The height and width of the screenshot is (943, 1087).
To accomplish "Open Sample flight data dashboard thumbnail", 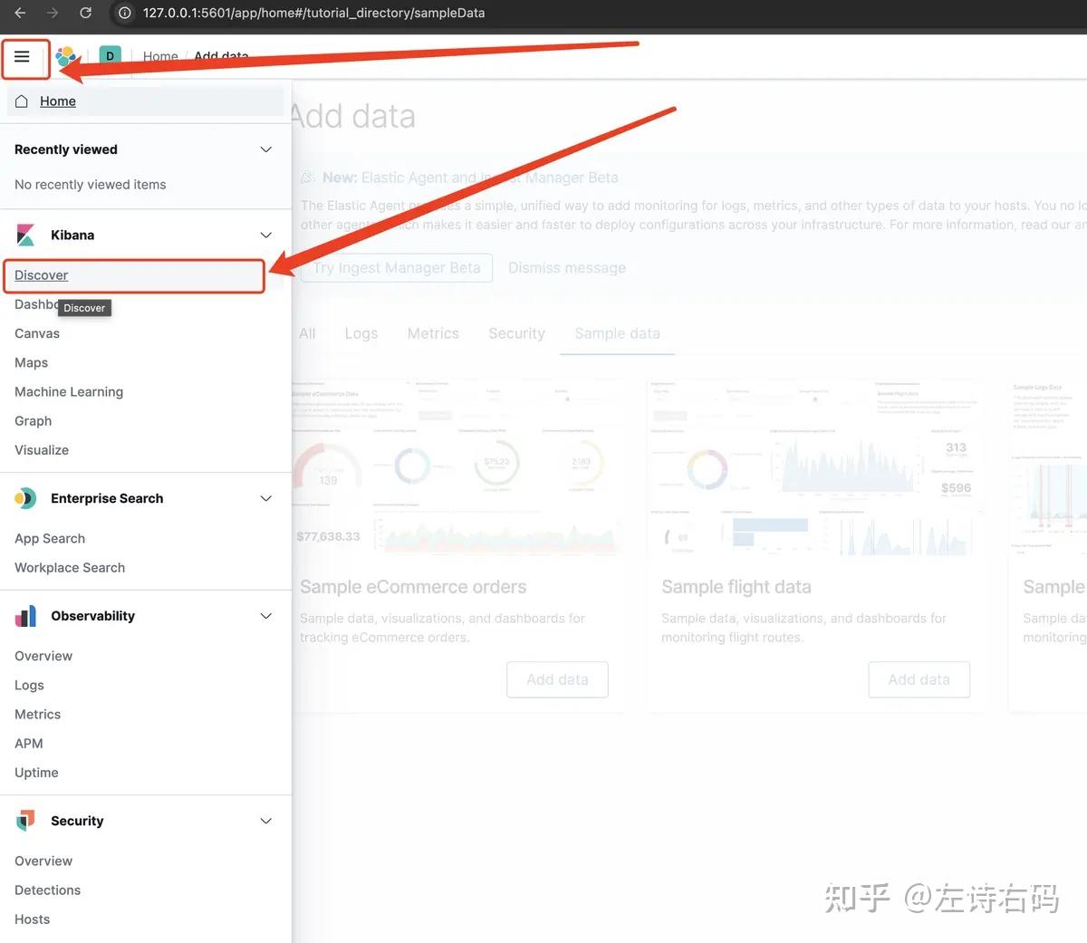I will pos(815,468).
